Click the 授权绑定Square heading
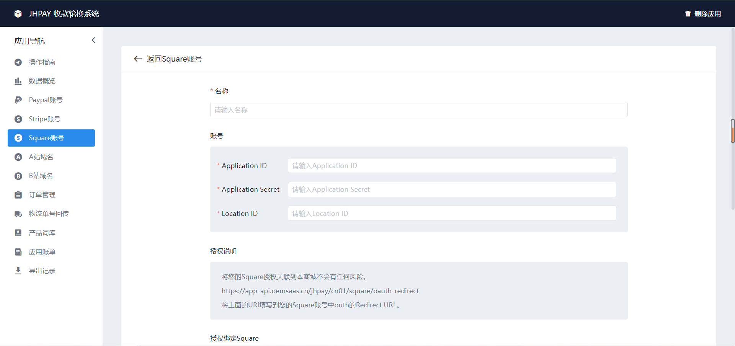The height and width of the screenshot is (346, 735). 234,338
